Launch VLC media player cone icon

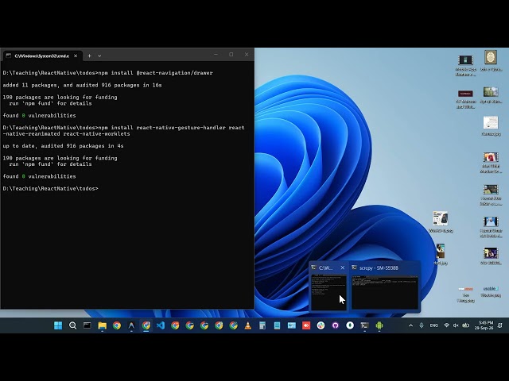click(248, 325)
